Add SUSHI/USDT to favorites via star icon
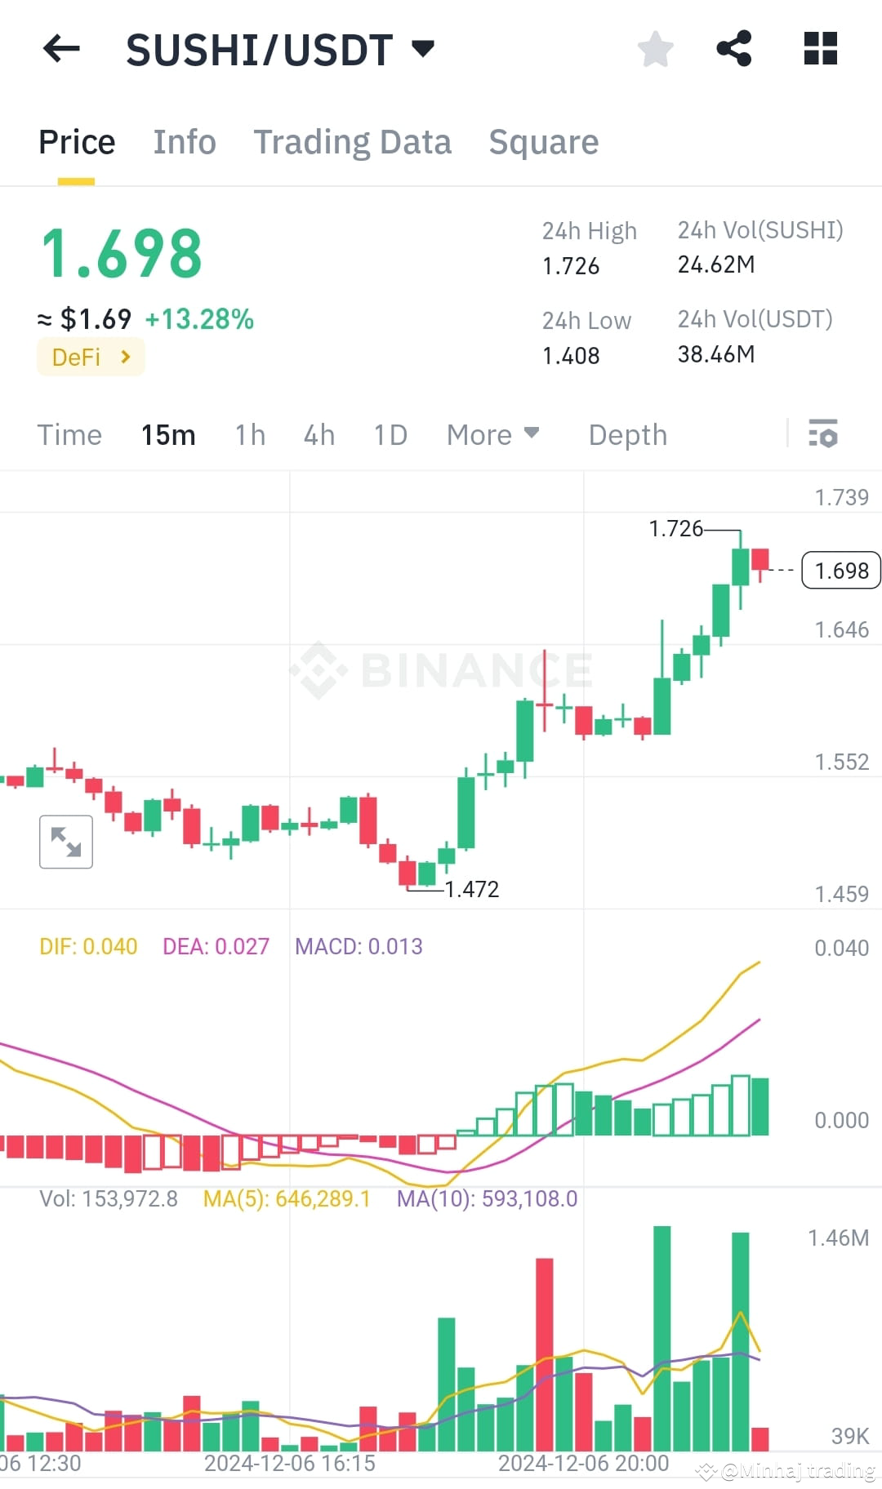The width and height of the screenshot is (882, 1489). tap(655, 49)
